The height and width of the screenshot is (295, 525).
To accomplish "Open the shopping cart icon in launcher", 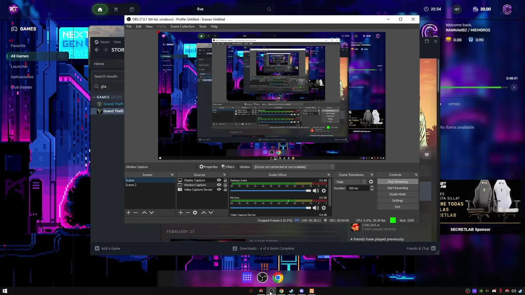I will [116, 9].
